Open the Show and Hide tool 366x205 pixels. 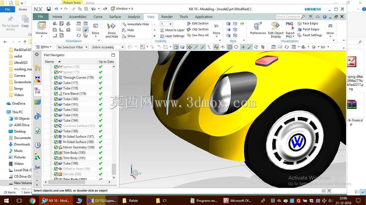click(112, 30)
